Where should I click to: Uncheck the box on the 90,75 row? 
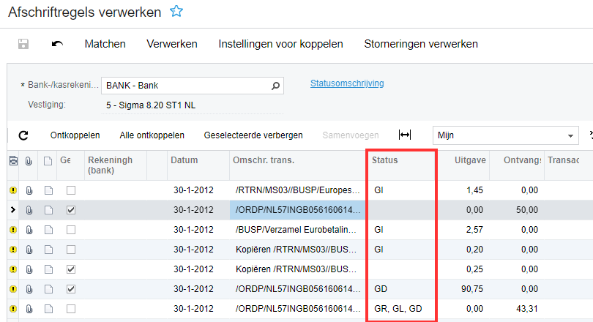71,289
